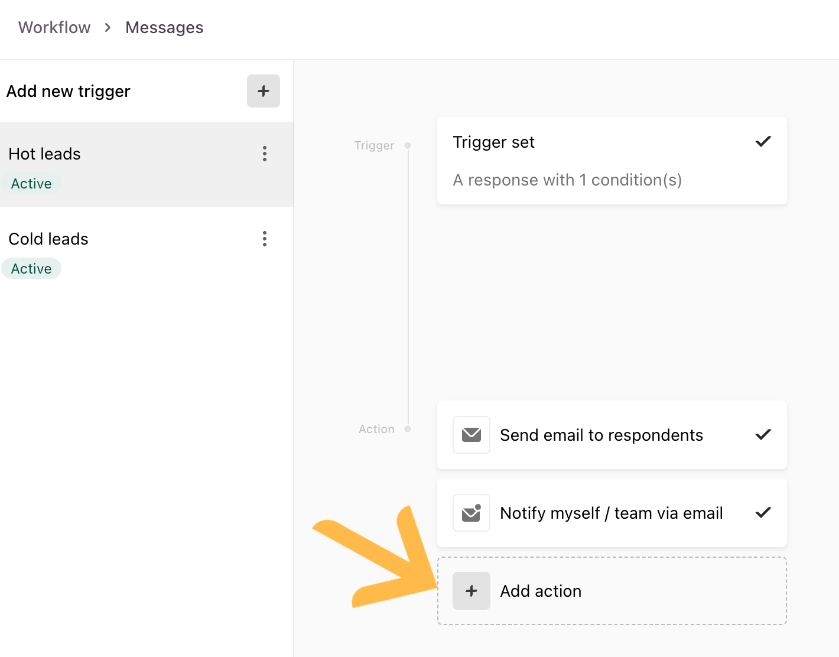Click the checkmark on Trigger set card
The image size is (839, 657).
(763, 142)
